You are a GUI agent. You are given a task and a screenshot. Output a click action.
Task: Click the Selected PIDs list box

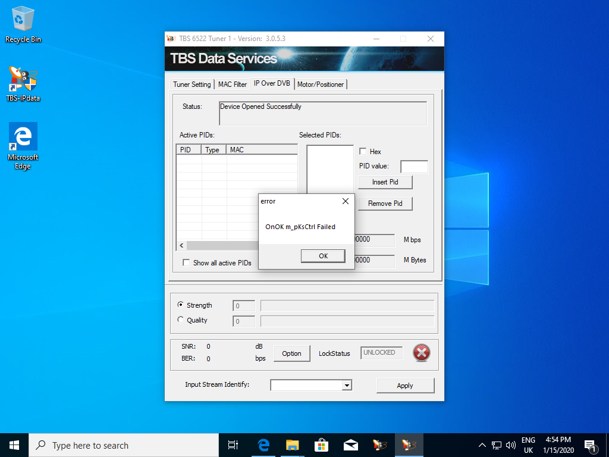point(330,170)
